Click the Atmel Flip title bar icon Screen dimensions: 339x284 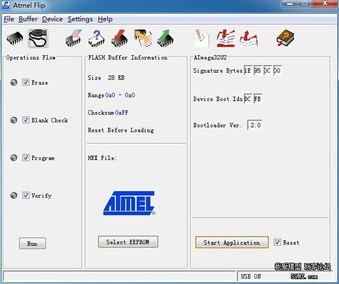5,5
